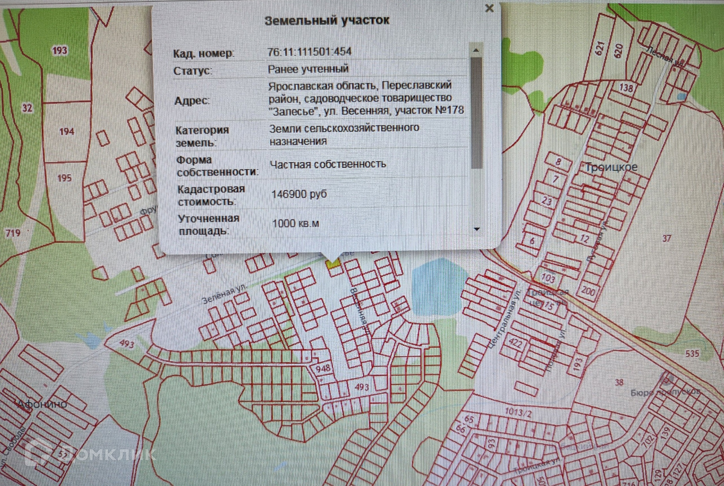Click the popup scrollbar down arrow

click(477, 229)
